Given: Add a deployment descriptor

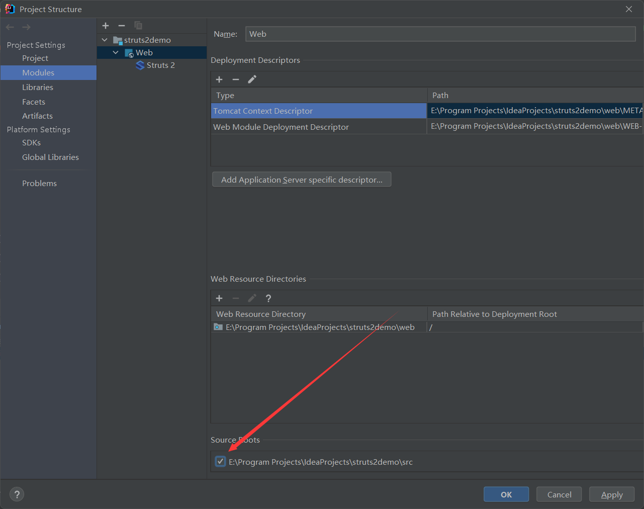Looking at the screenshot, I should (x=219, y=79).
